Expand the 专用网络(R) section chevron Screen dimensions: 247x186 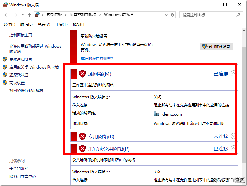click(x=233, y=136)
